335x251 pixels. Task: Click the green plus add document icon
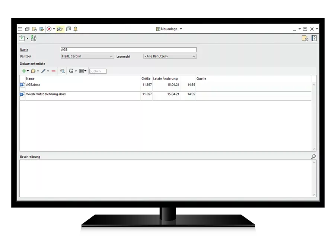[23, 71]
